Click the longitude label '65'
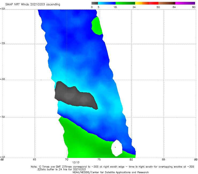The image size is (198, 174). (35, 160)
